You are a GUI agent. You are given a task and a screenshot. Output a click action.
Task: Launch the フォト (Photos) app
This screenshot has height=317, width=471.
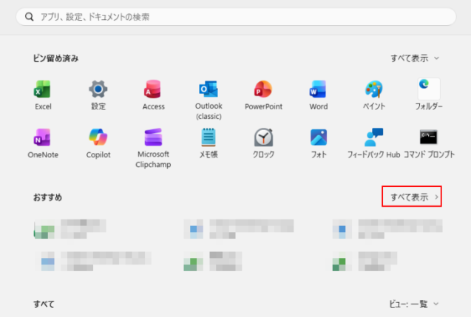319,143
